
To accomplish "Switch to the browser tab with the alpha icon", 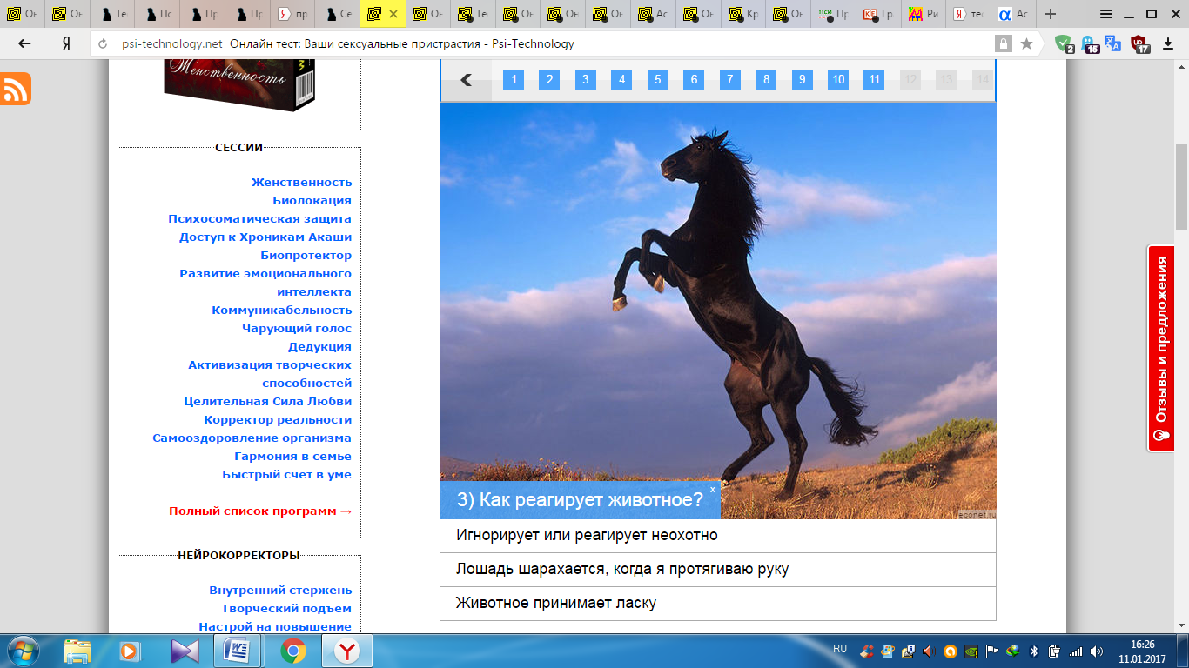I will tap(1012, 14).
